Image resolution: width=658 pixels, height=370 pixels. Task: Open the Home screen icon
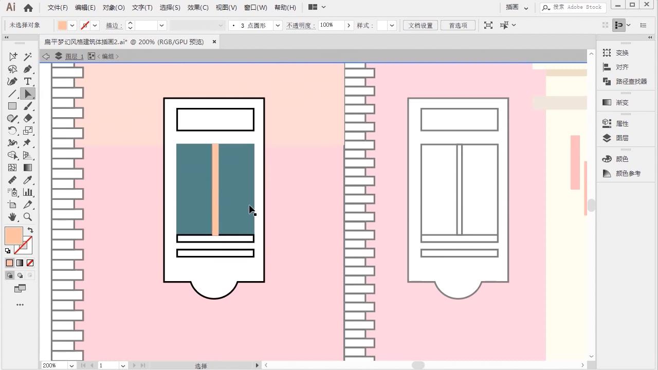coord(28,8)
